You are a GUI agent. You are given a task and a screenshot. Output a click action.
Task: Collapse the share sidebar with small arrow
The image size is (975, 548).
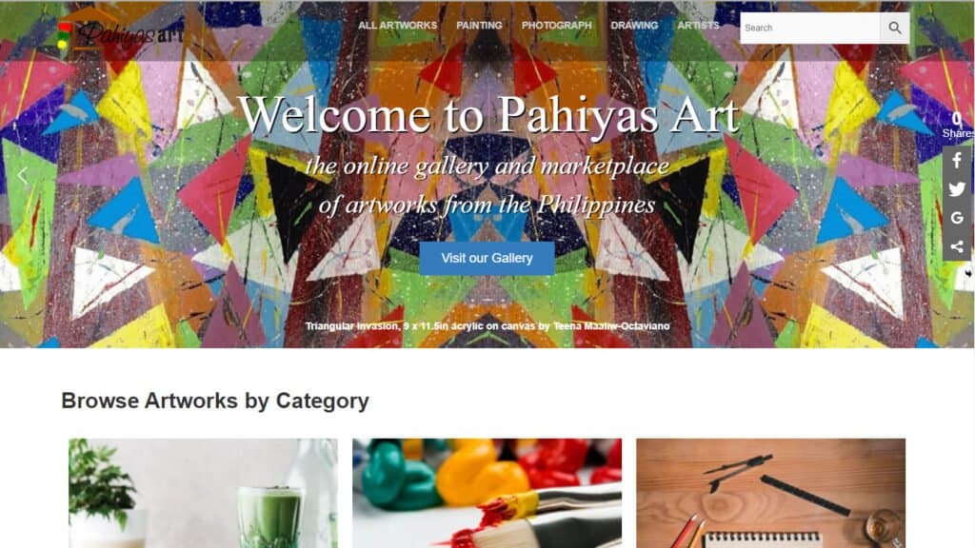point(968,273)
